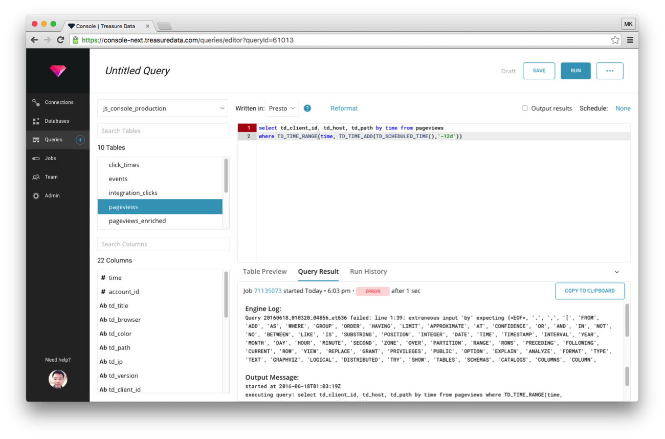Collapse results panel with chevron
The image size is (665, 439).
click(616, 272)
